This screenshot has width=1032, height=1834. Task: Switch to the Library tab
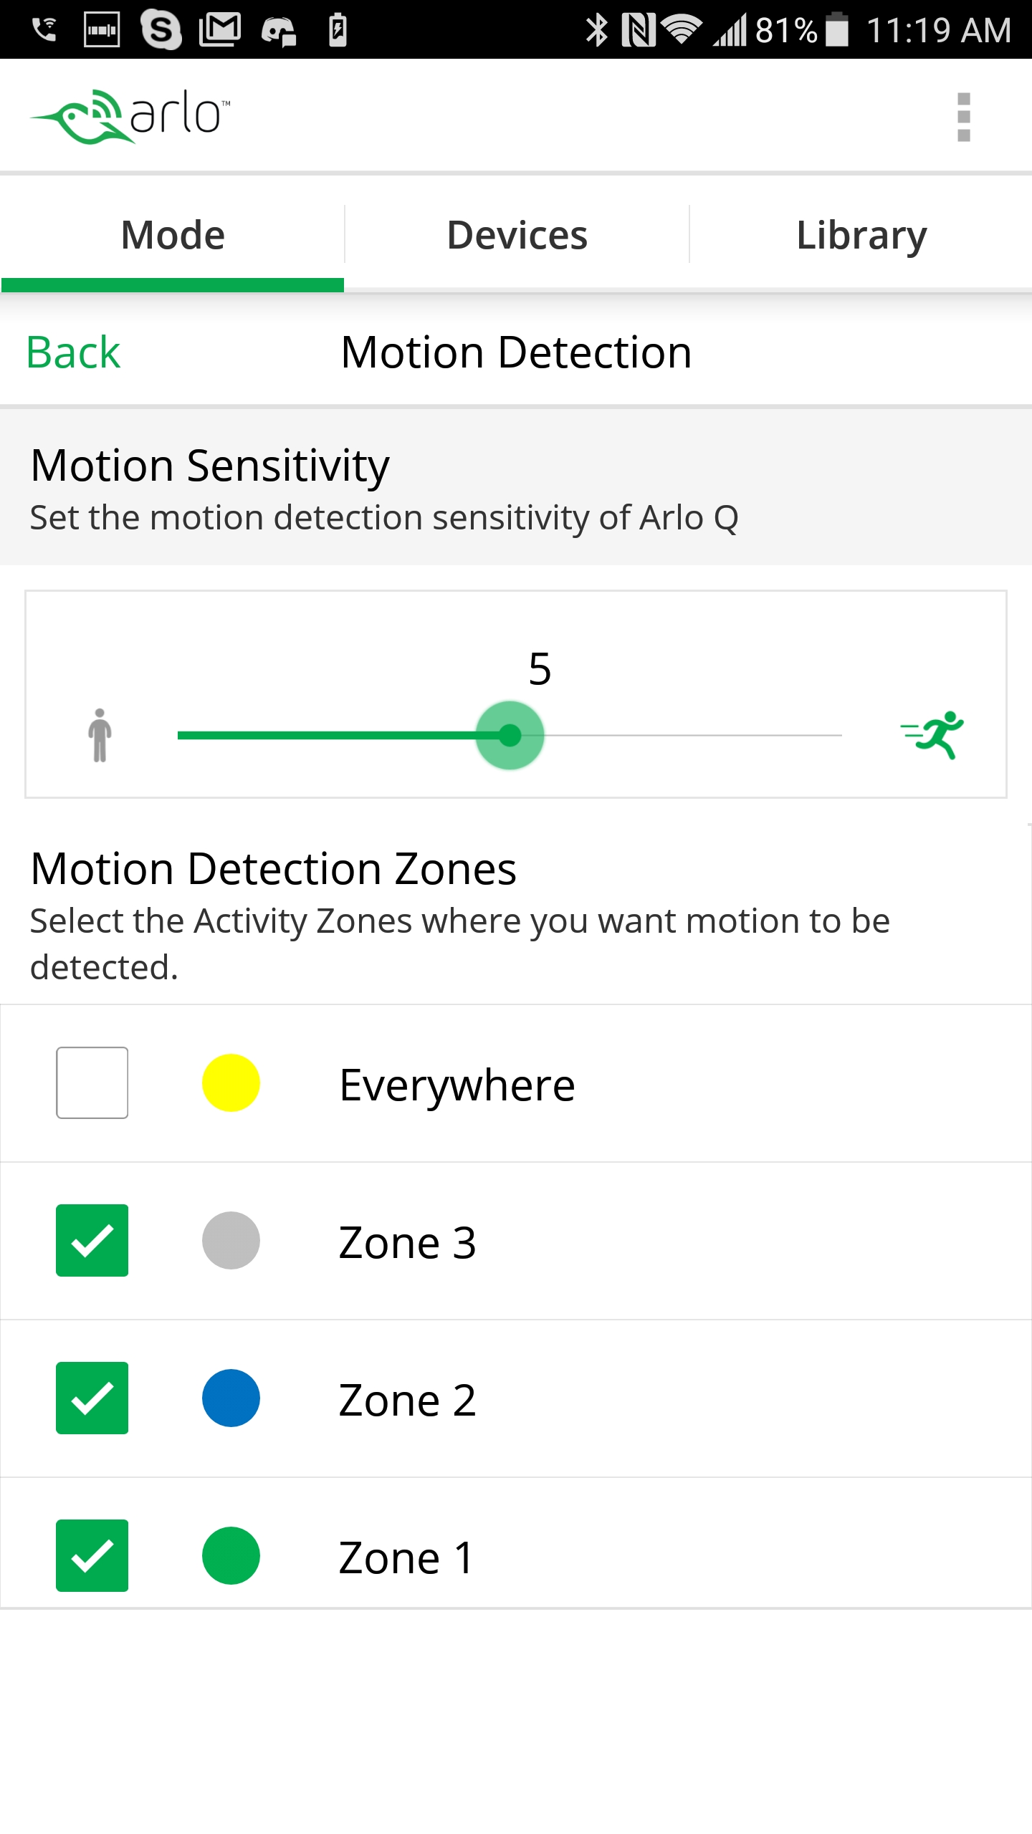861,235
